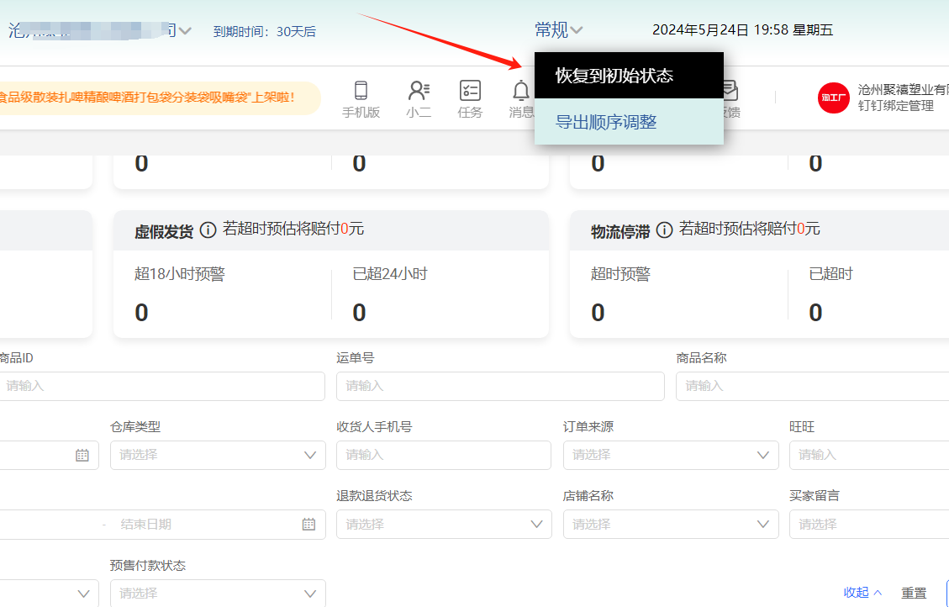This screenshot has width=949, height=607.
Task: Focus the 商品ID input field
Action: click(162, 386)
